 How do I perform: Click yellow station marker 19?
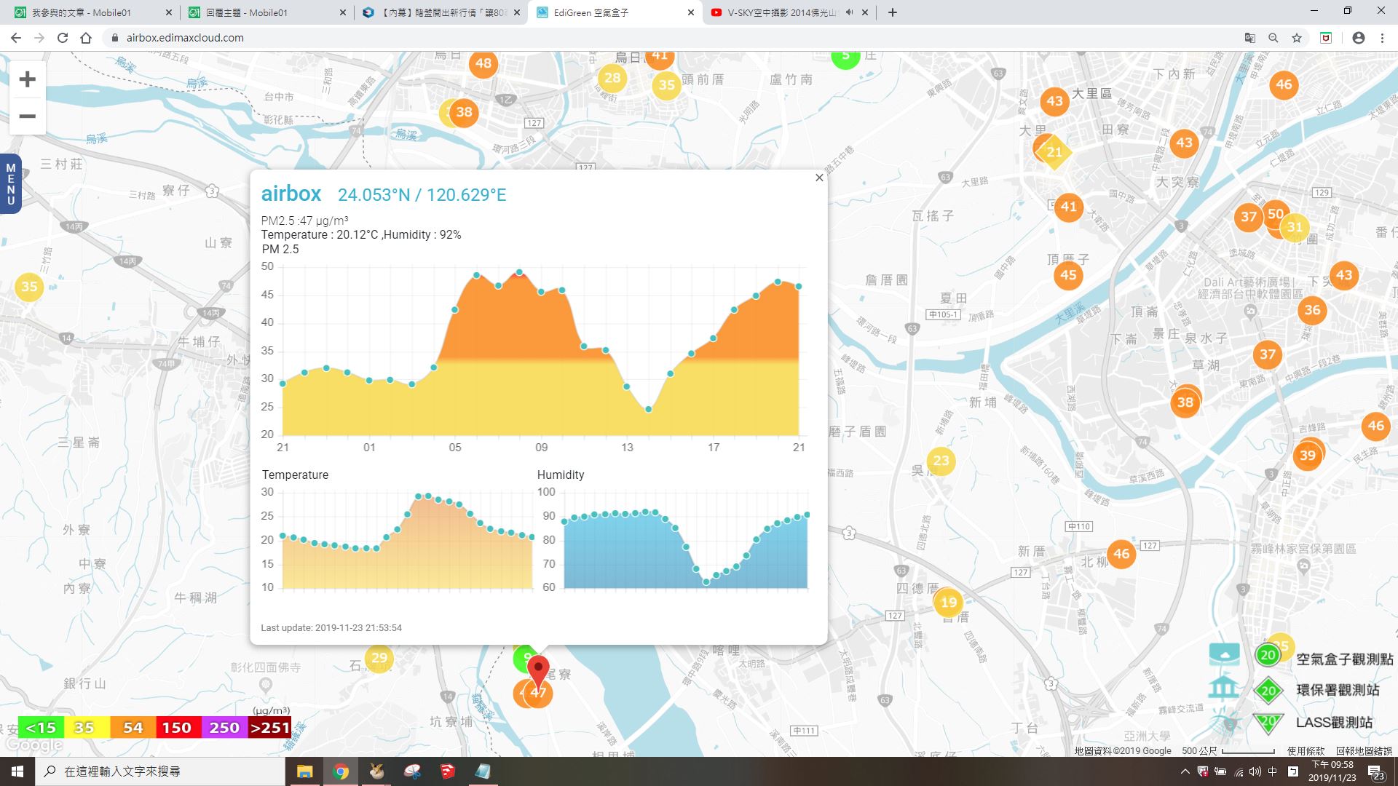click(948, 603)
